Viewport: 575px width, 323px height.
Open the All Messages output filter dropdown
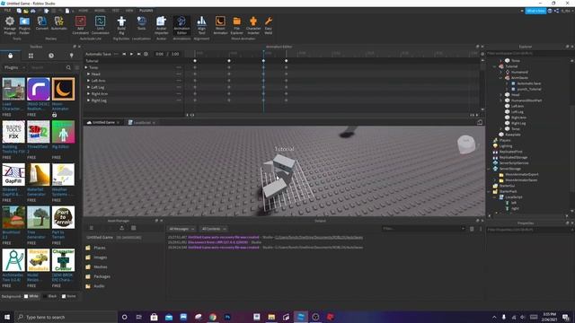(x=181, y=229)
